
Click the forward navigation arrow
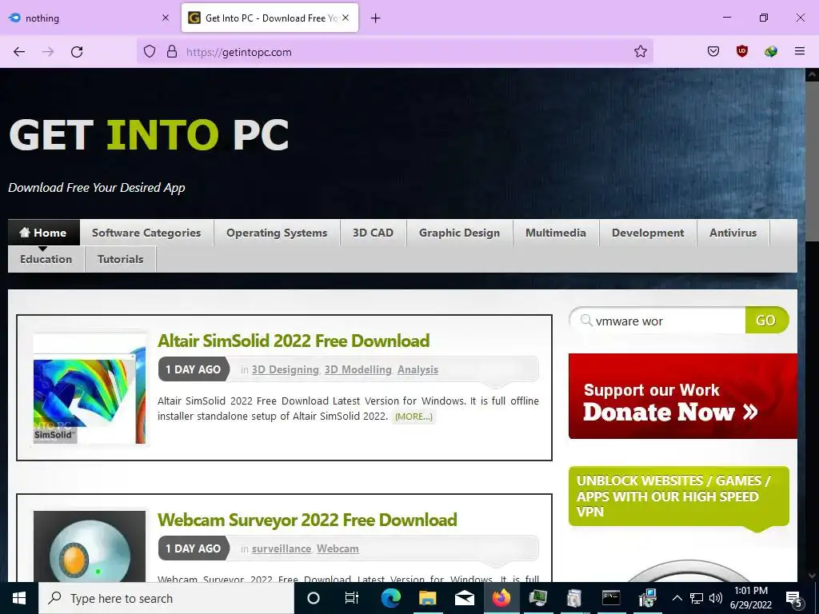pyautogui.click(x=48, y=52)
